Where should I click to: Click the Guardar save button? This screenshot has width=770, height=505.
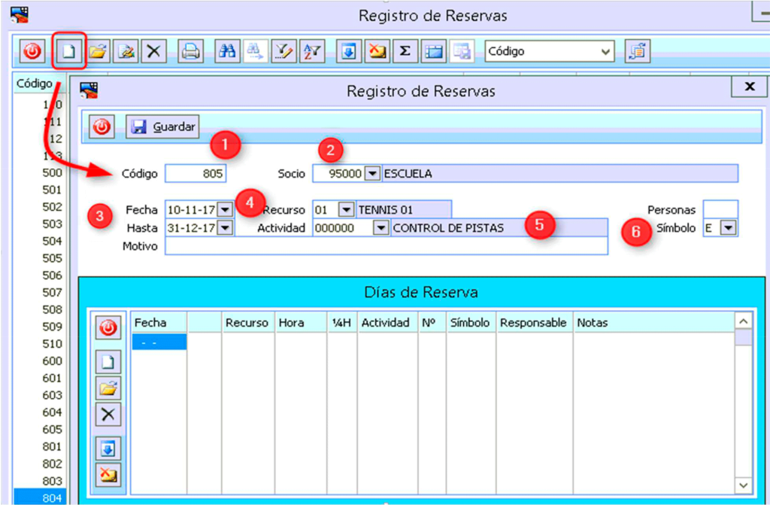[162, 127]
